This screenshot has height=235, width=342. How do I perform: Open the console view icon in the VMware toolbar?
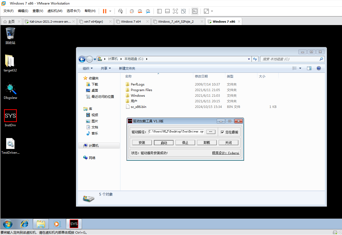(195, 11)
